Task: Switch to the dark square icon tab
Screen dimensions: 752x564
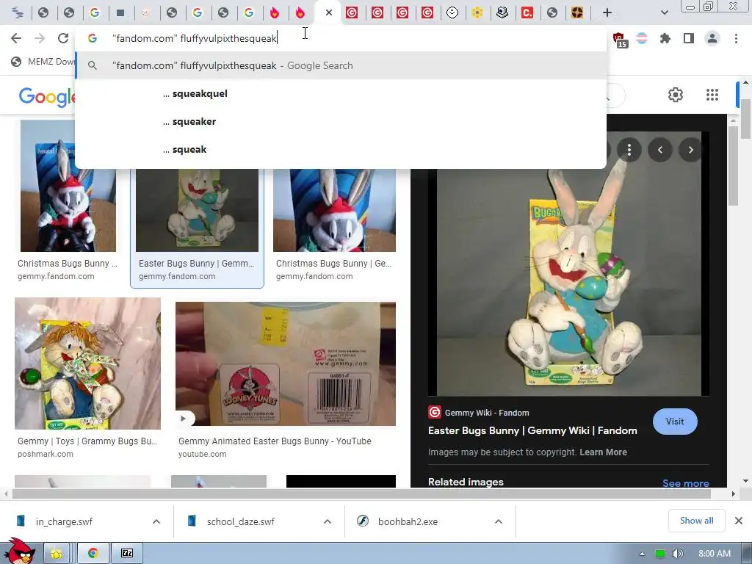Action: pos(120,13)
